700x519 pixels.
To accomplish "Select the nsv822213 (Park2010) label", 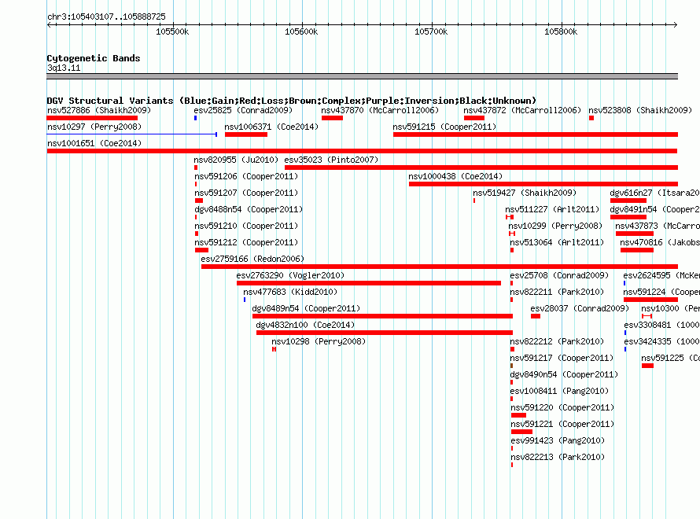I will pos(558,457).
